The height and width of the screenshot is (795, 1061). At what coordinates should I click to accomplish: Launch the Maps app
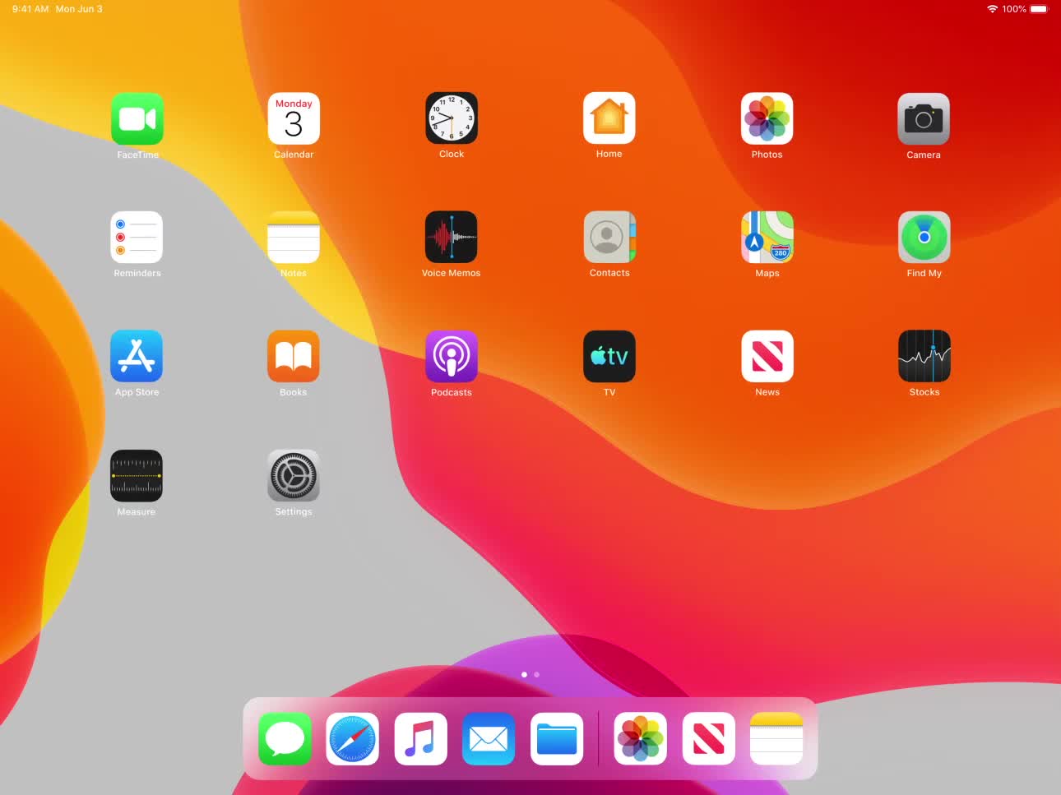tap(767, 238)
